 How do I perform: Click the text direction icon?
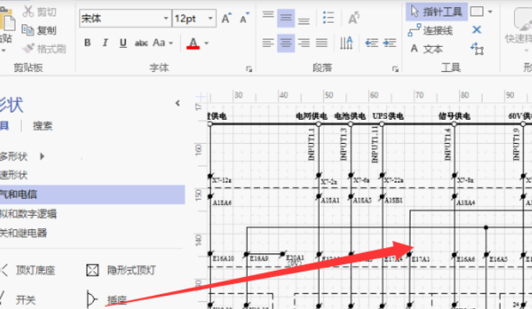346,43
